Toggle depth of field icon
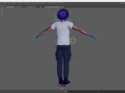 [24, 7]
